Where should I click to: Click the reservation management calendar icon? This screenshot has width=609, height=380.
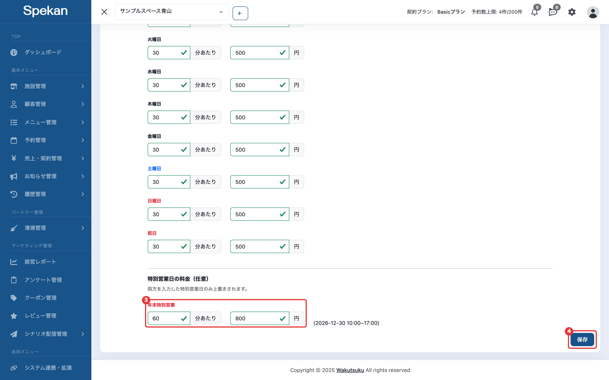(14, 140)
